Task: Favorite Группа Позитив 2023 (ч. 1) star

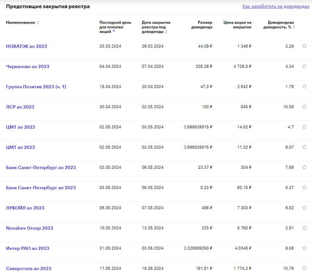Action: [x=304, y=86]
